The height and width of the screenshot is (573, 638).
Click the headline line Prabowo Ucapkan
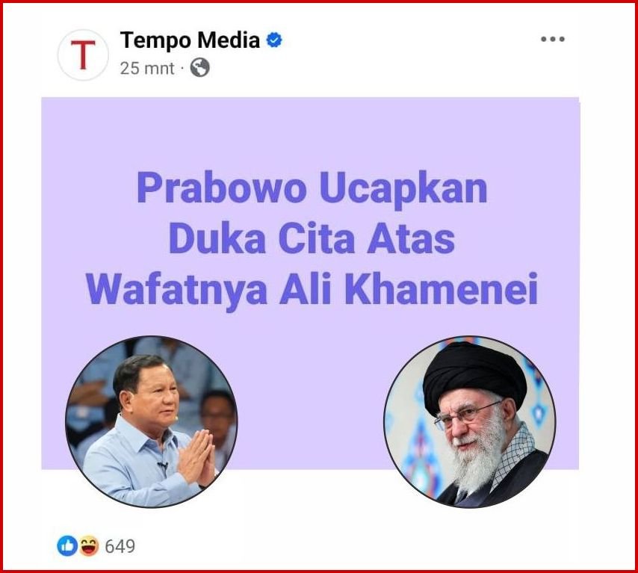(312, 188)
